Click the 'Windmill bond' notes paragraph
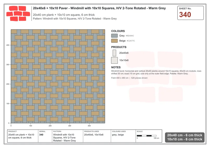The height and width of the screenshot is (148, 210). click(x=156, y=72)
